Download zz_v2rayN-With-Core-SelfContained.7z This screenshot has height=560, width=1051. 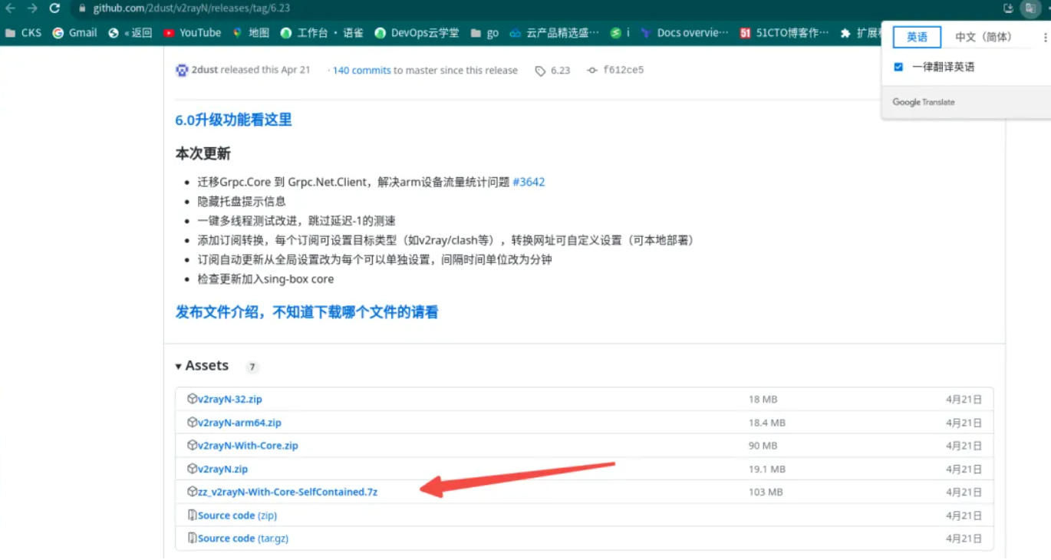point(288,492)
